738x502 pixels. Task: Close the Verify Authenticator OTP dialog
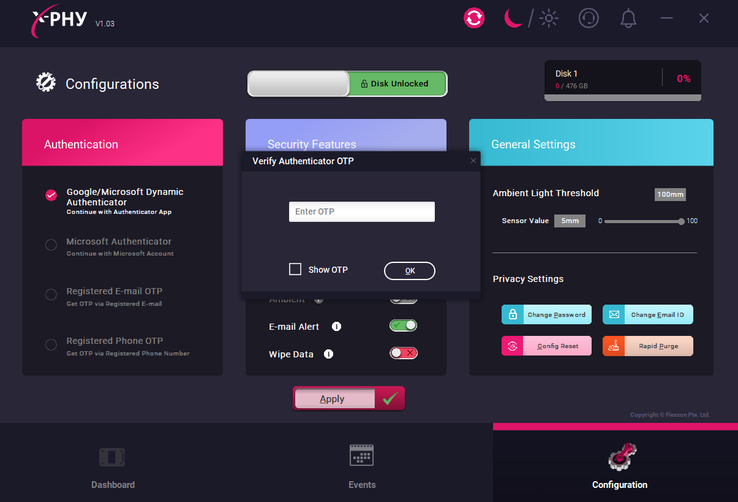[x=473, y=161]
